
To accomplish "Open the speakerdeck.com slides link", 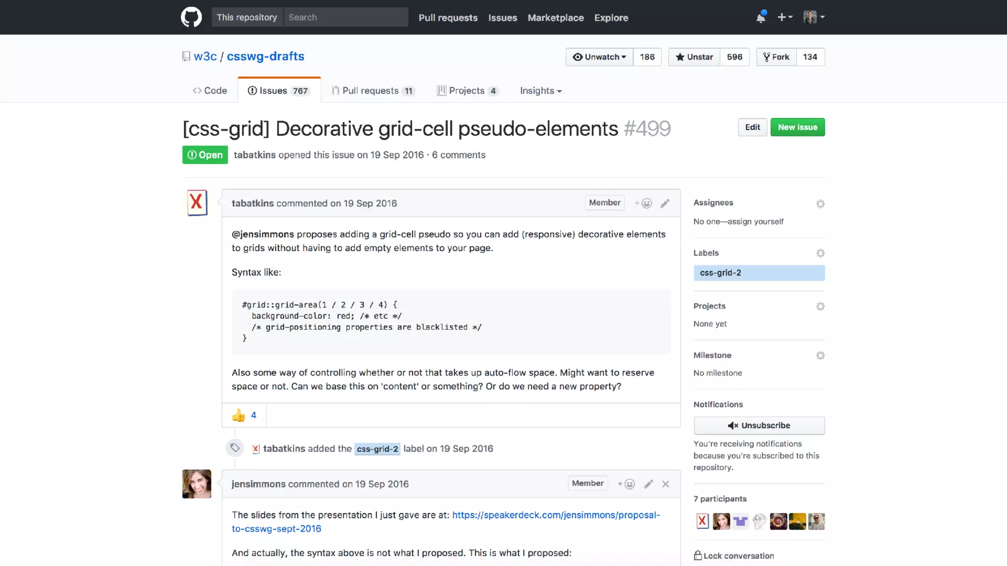I will click(556, 515).
